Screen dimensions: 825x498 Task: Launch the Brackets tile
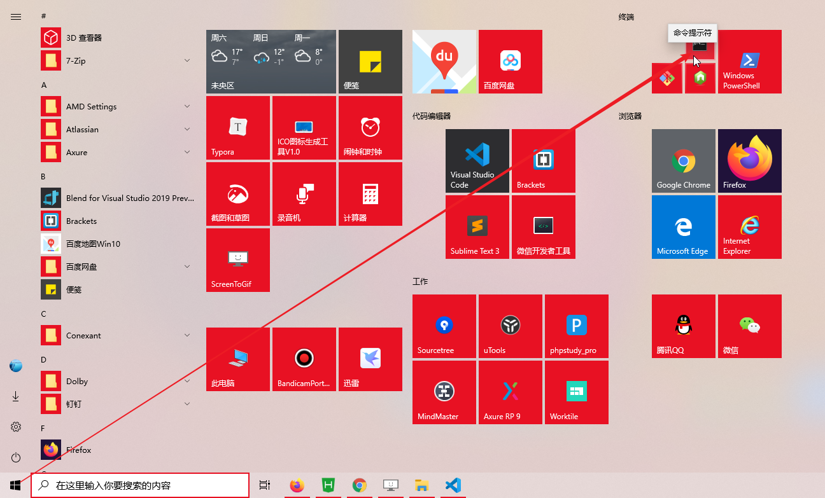tap(544, 161)
